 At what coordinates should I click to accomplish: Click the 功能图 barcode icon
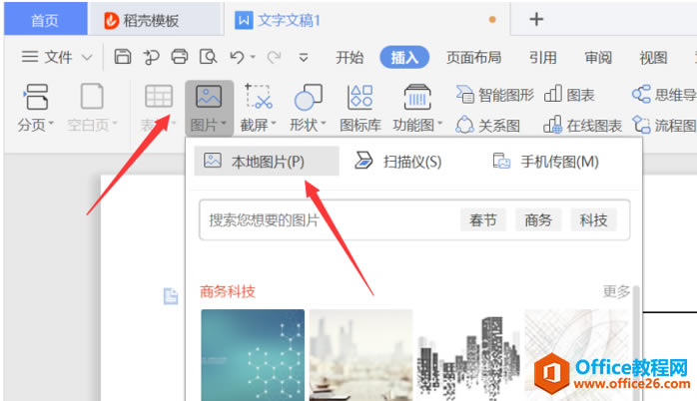click(417, 97)
